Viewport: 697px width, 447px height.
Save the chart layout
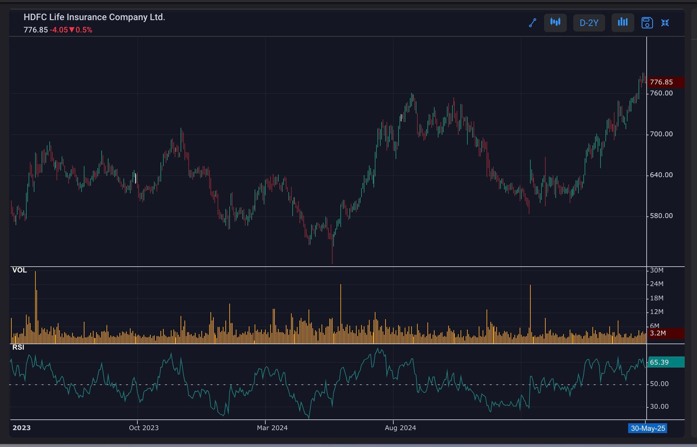(x=647, y=23)
